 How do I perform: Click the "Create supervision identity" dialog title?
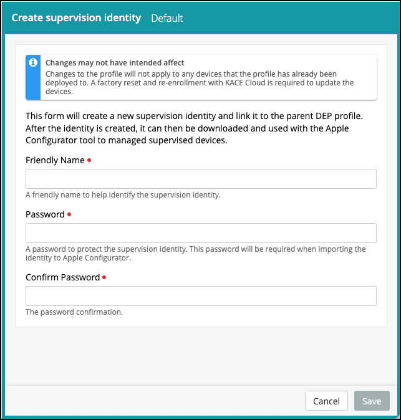tap(76, 17)
